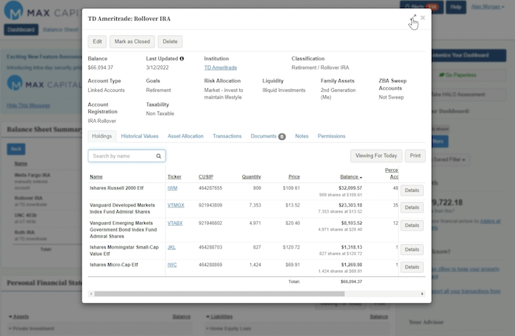515x336 pixels.
Task: Click the Viewing For Today button
Action: (x=376, y=156)
